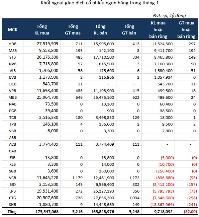Viewport: 199px width, 217px height.
Task: Click the HDB ticker cell
Action: [13, 44]
